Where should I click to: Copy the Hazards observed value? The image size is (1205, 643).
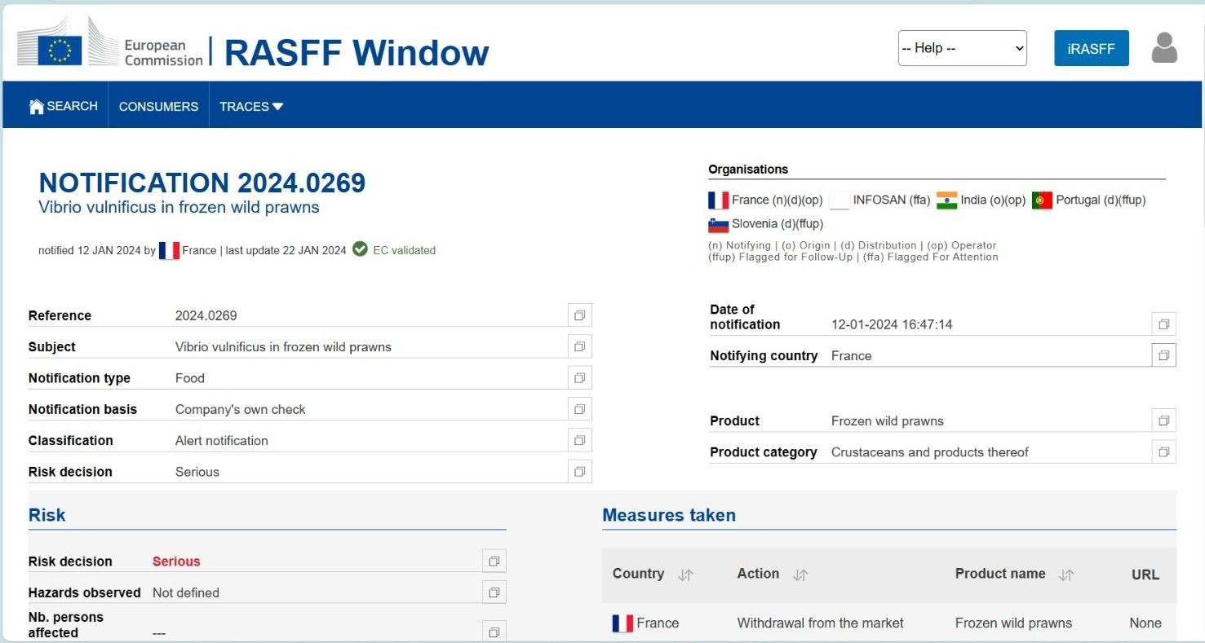tap(494, 592)
